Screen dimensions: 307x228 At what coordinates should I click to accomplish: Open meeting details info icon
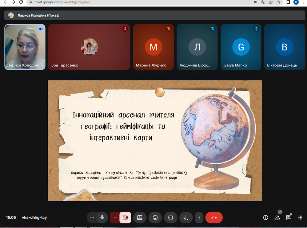266,218
